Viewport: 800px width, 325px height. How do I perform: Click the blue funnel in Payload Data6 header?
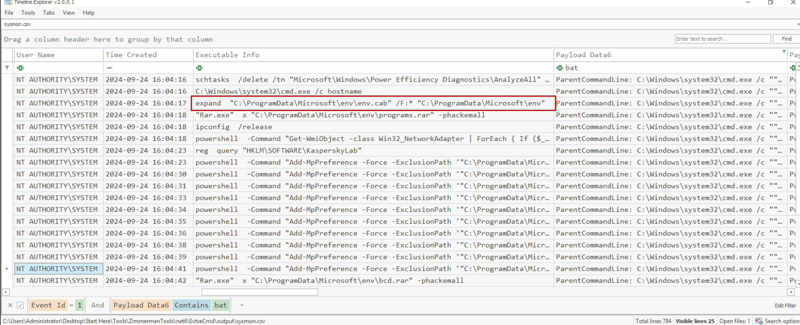(784, 52)
